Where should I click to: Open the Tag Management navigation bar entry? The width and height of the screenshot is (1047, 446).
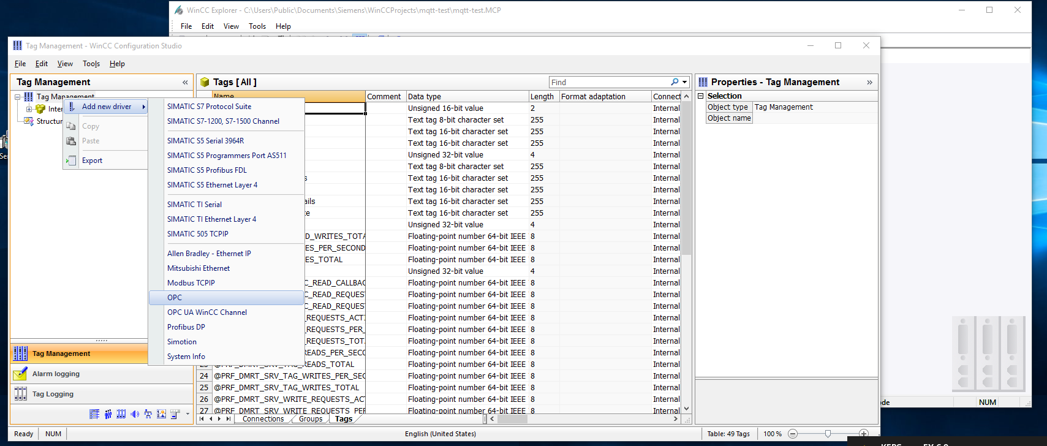click(x=80, y=353)
